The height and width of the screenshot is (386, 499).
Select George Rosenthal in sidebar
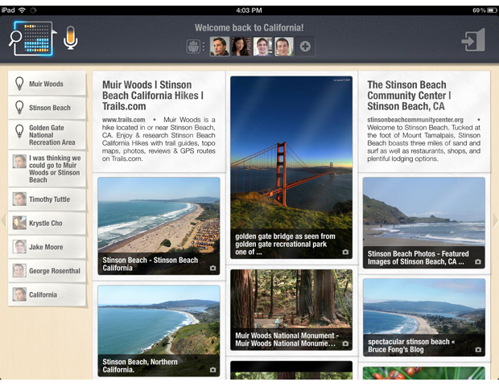47,271
